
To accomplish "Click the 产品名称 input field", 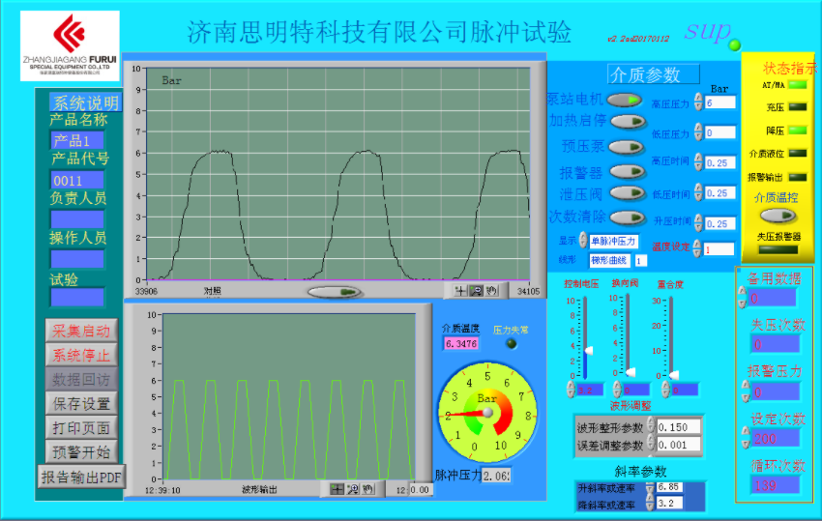I will click(77, 140).
